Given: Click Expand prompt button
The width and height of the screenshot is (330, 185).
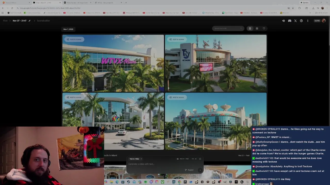Looking at the screenshot, I should (x=189, y=170).
